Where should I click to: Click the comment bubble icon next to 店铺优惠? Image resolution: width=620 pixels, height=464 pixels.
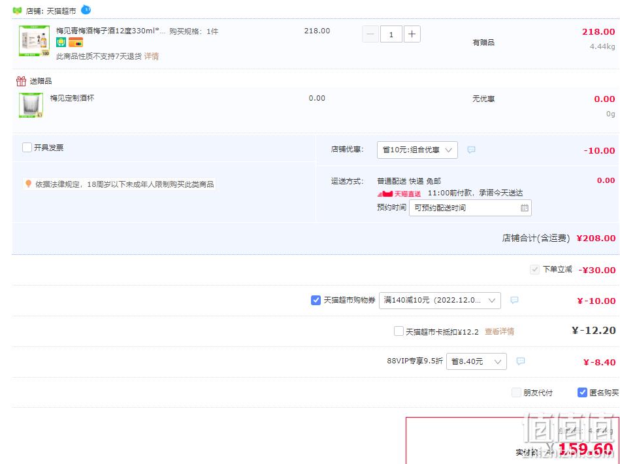tap(471, 150)
